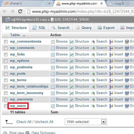Click the Structure icon for wp_postmeta
Image resolution: width=134 pixels, height=134 pixels.
coord(72,67)
